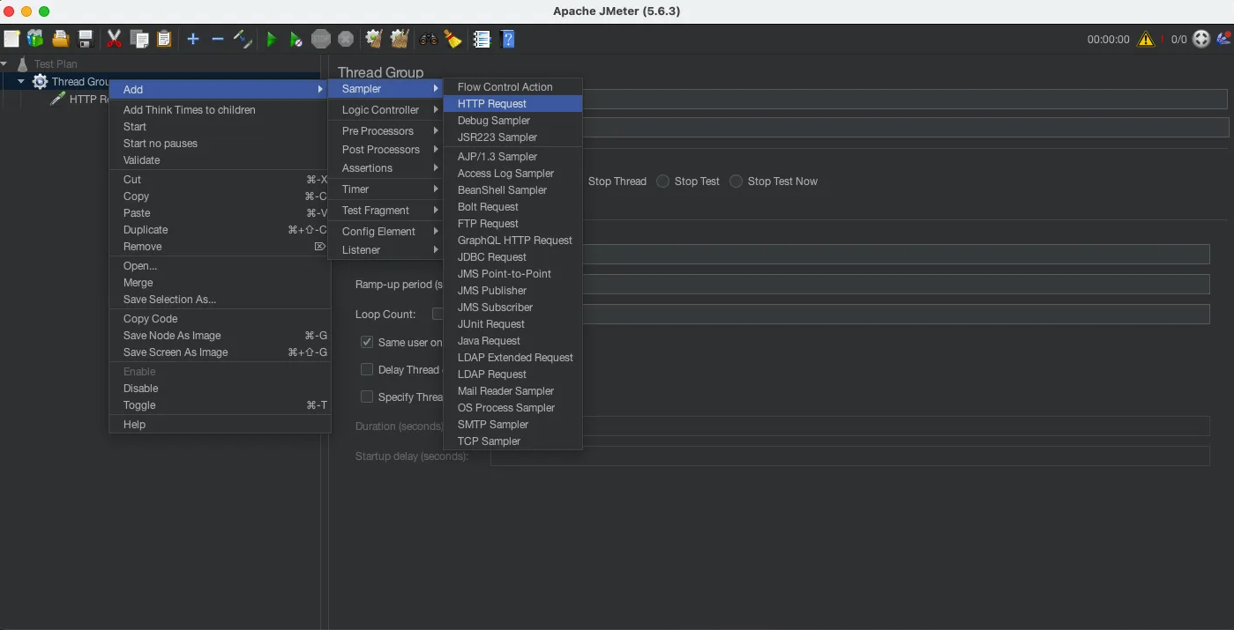Choose TCP Sampler from the list

coord(513,441)
